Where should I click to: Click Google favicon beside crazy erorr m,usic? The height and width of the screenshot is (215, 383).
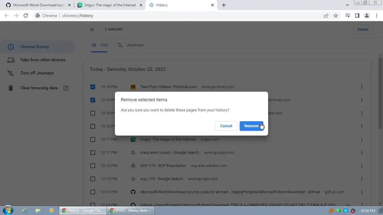pos(133,153)
